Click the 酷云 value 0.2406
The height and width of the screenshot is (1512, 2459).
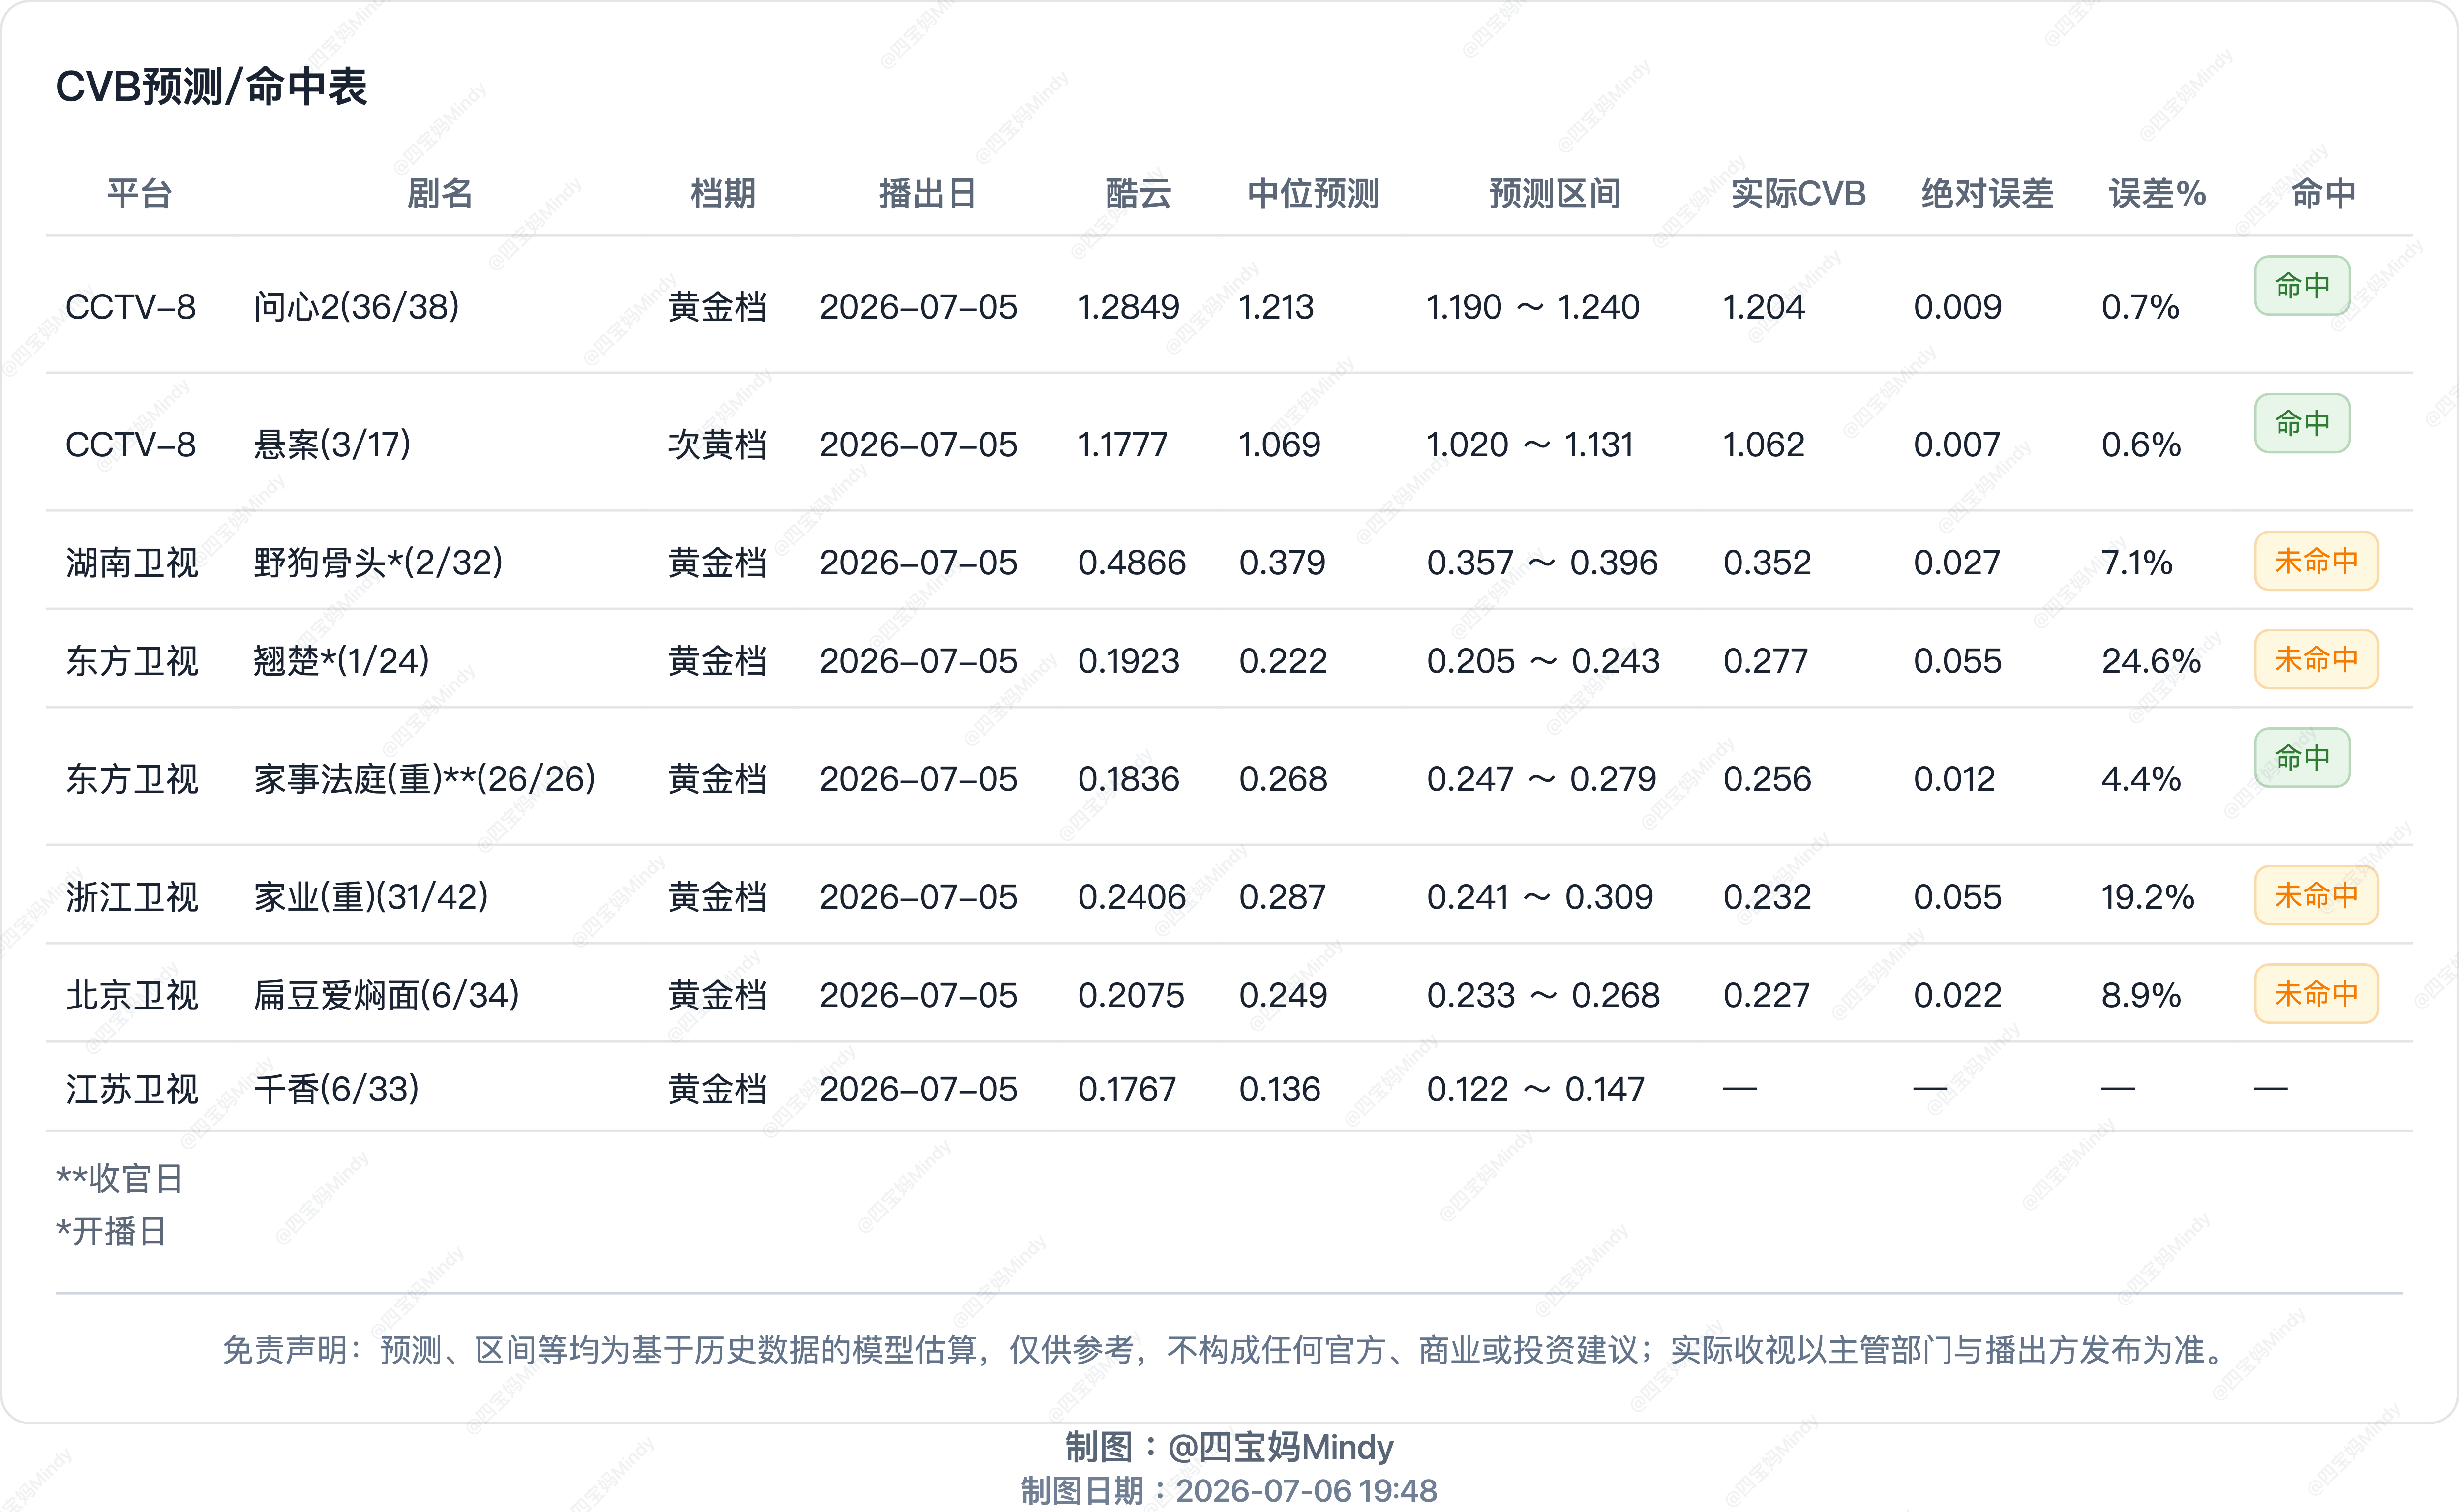[1132, 896]
